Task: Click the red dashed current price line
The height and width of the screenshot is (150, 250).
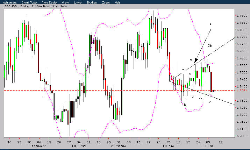Action: [119, 90]
